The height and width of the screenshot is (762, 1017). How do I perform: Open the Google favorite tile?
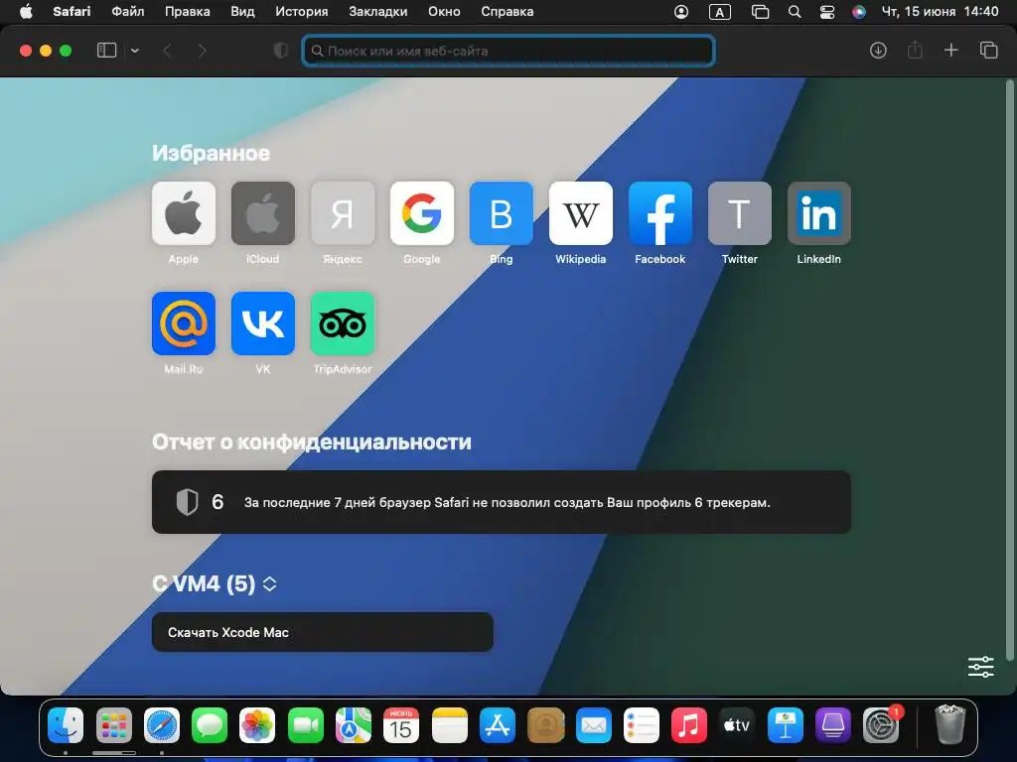[x=421, y=213]
